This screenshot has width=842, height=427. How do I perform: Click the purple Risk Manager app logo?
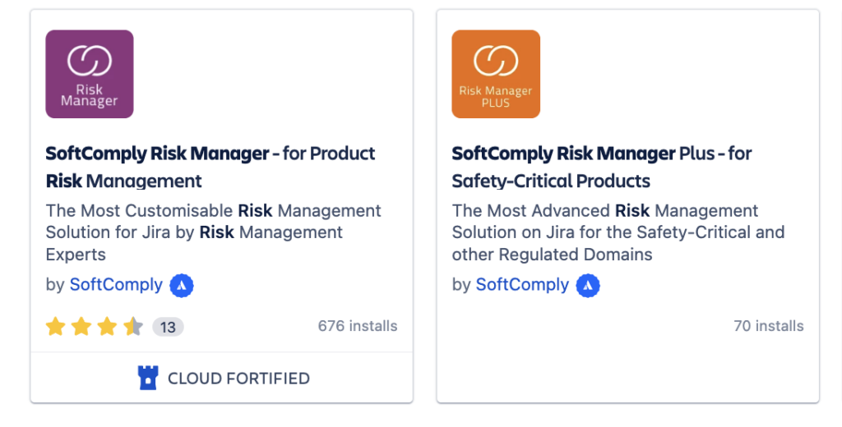89,74
